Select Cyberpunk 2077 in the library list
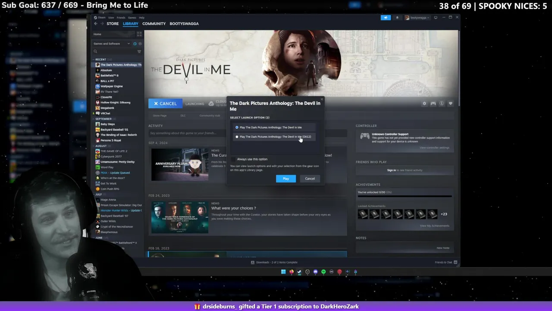Screen dimensions: 552x311 click(x=111, y=156)
